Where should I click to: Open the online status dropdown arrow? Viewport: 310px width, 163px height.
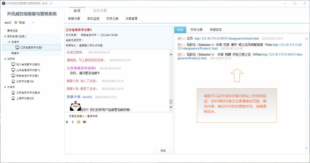[x=33, y=22]
